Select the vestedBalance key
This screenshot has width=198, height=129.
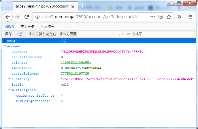[26, 74]
